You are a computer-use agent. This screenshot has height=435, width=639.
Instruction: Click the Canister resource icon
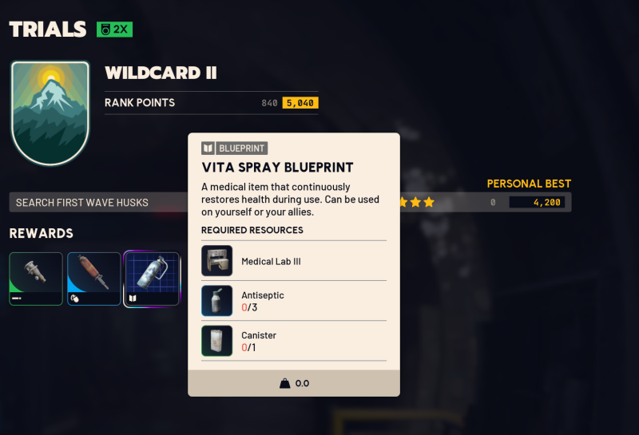point(216,341)
